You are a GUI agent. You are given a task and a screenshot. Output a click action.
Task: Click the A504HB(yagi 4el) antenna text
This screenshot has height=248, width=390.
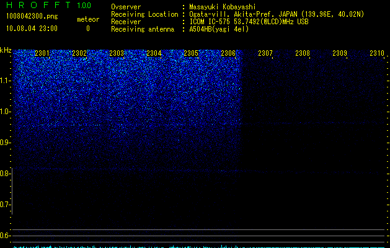pos(219,29)
